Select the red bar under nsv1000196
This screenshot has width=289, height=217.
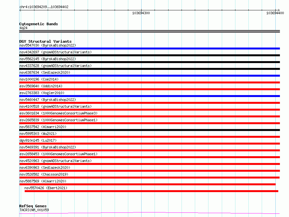(x=149, y=82)
